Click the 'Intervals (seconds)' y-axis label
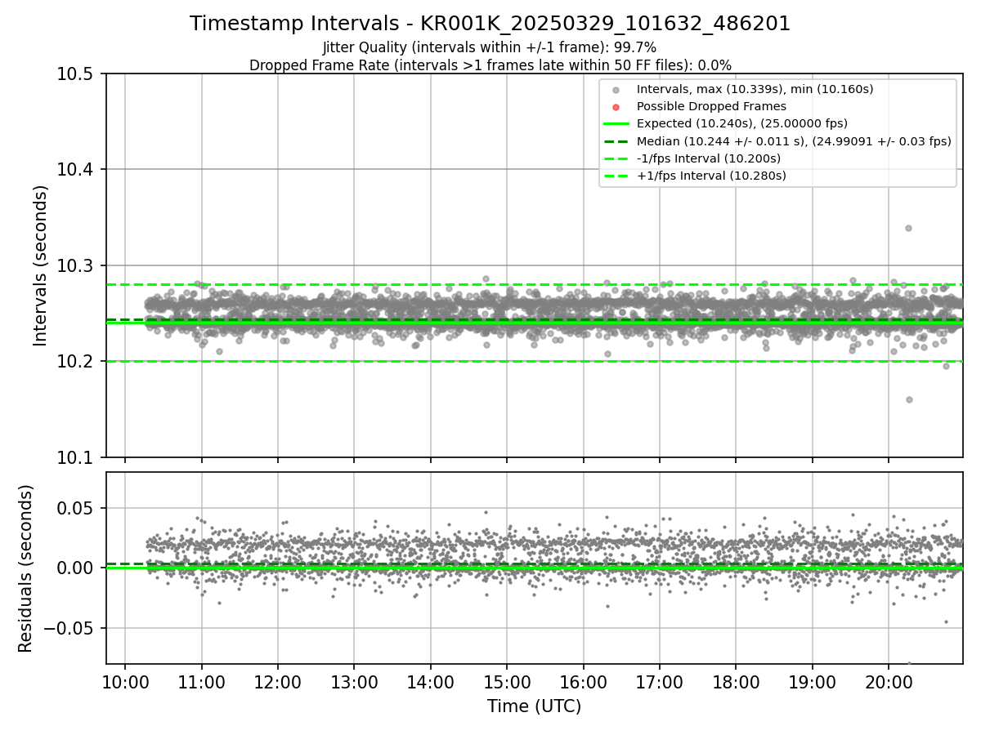Image resolution: width=981 pixels, height=735 pixels. [41, 265]
